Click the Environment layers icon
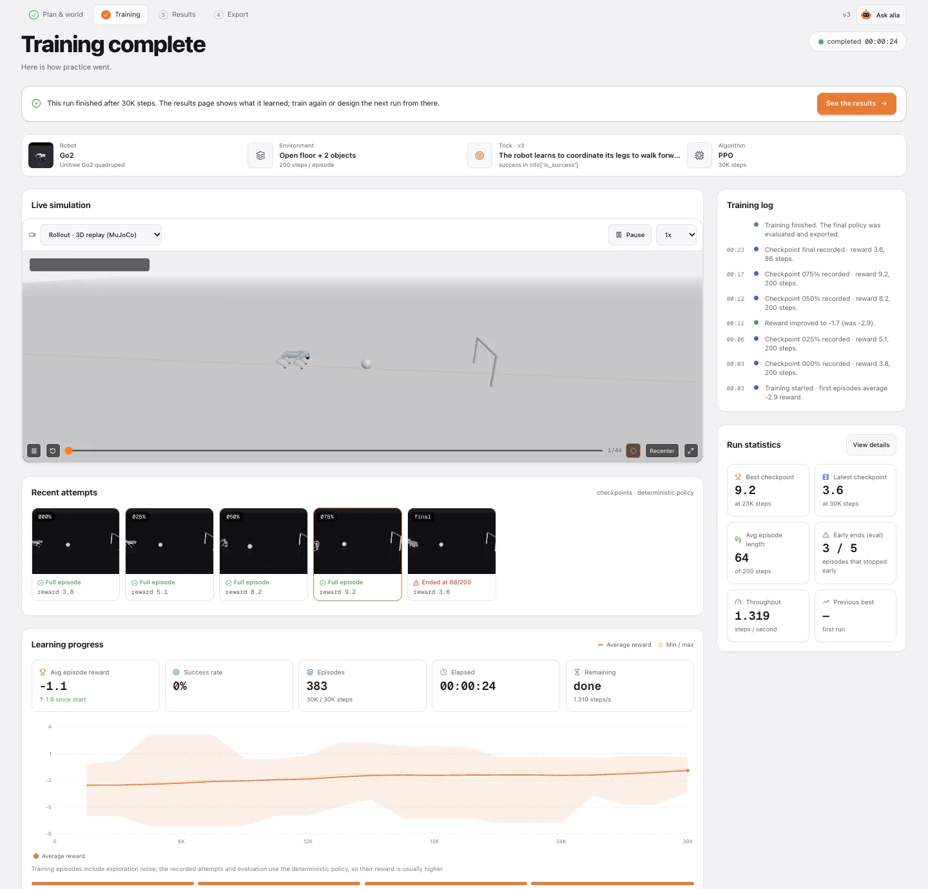 click(260, 155)
